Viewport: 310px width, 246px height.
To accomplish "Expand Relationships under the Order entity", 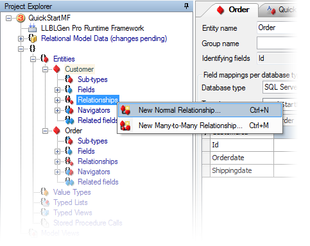I will click(x=57, y=161).
